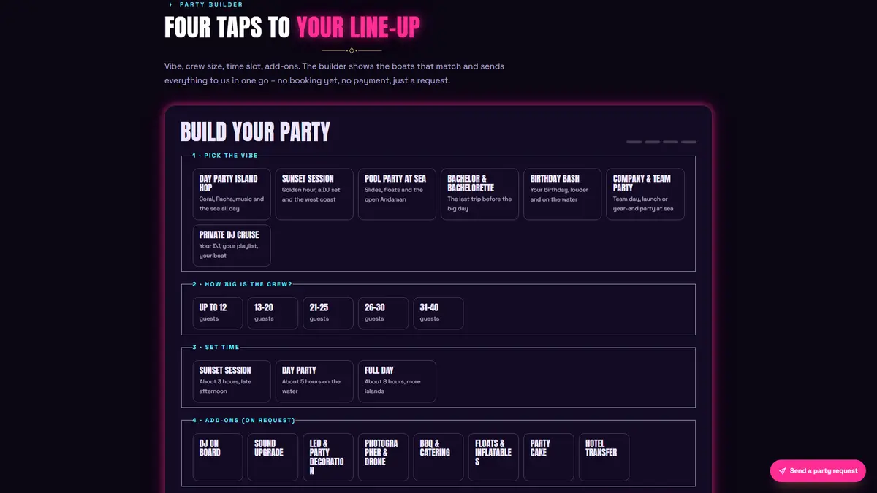Choose the Day Party time slot
The width and height of the screenshot is (877, 493).
(x=315, y=381)
